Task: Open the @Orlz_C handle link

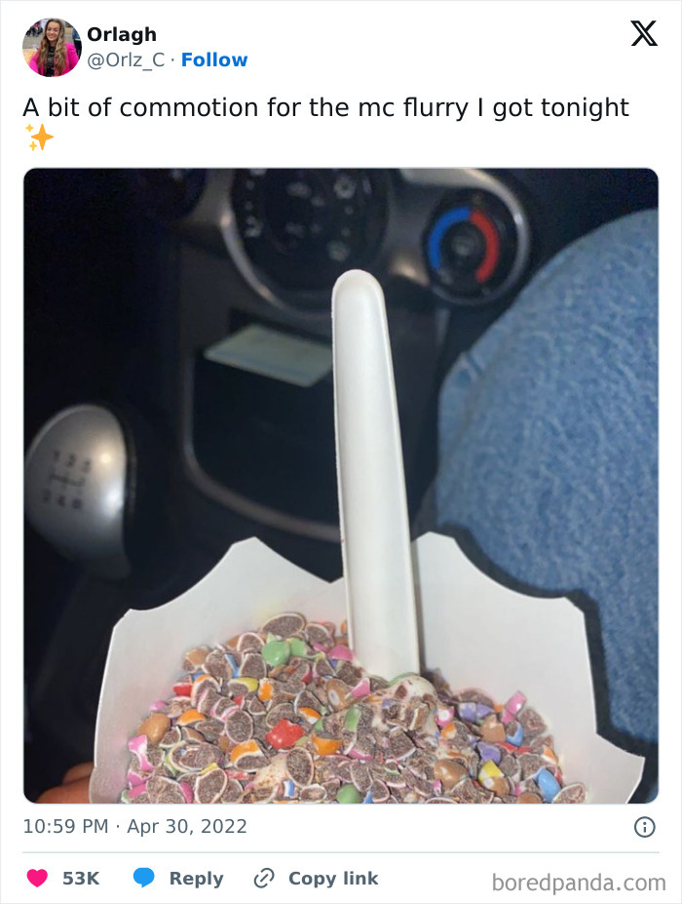Action: (126, 59)
